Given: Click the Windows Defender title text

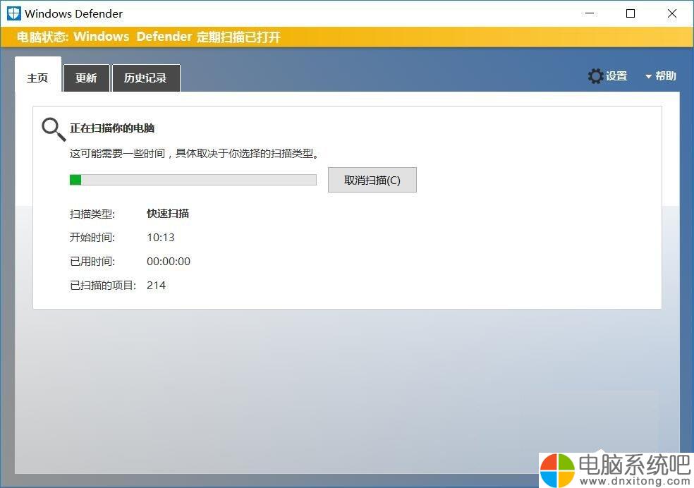Looking at the screenshot, I should [x=73, y=13].
